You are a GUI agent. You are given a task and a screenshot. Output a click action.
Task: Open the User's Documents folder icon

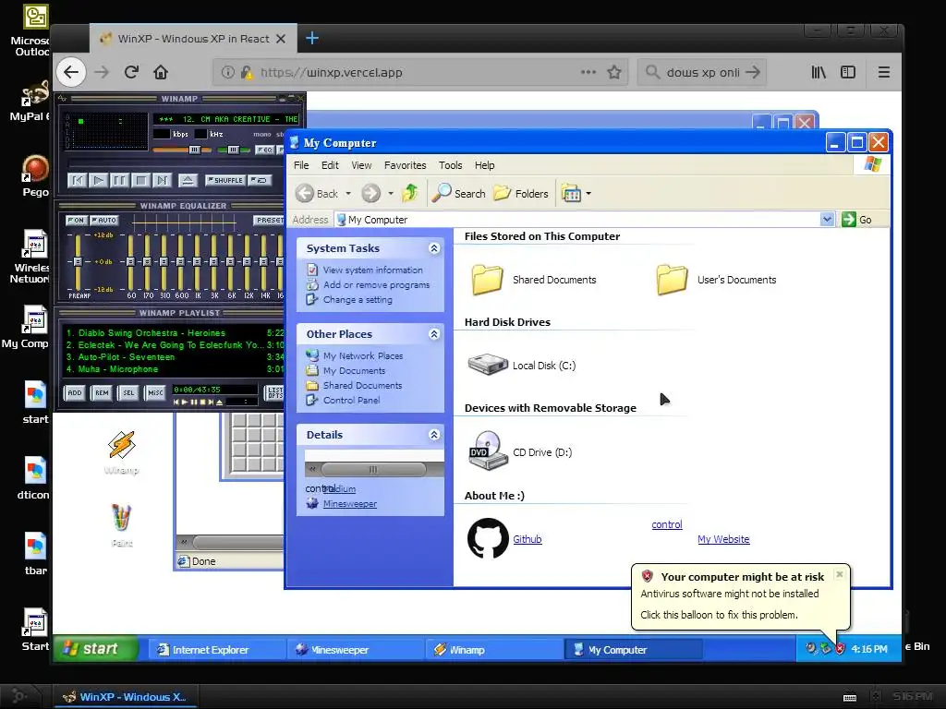[x=672, y=280]
